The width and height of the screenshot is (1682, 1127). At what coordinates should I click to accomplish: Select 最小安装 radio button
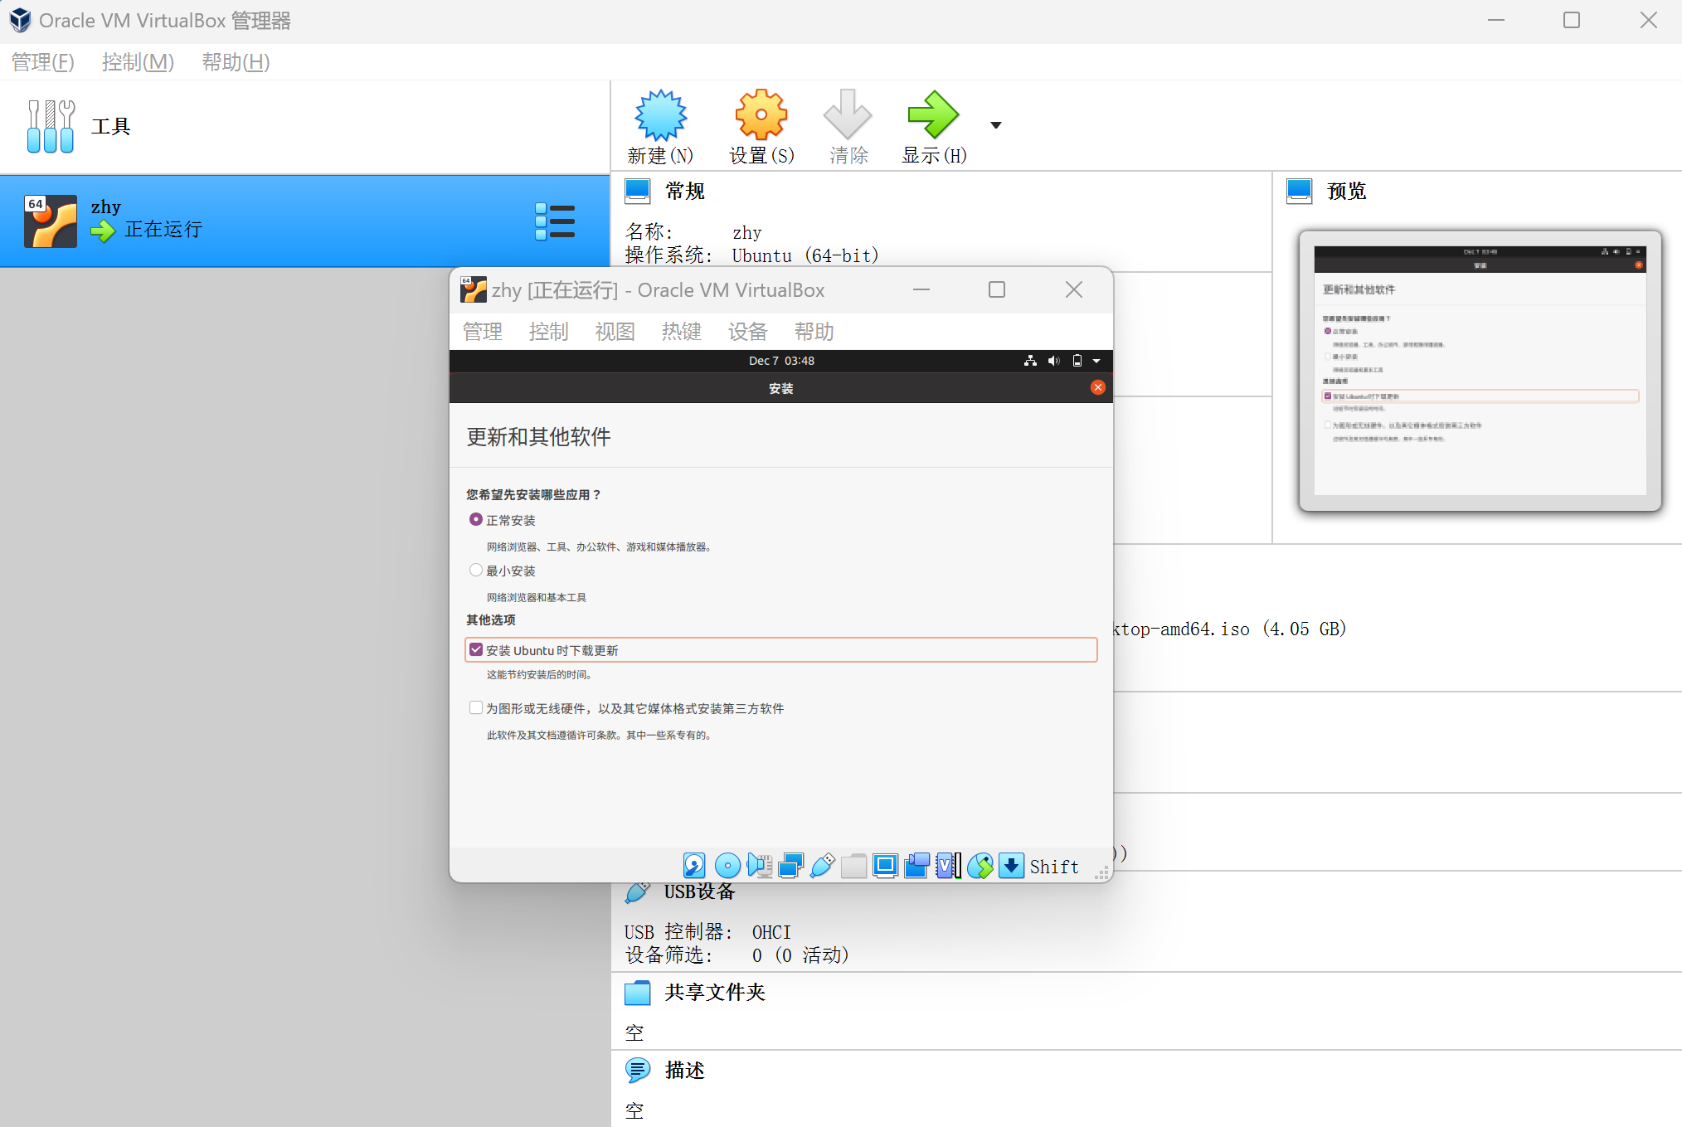click(x=476, y=570)
